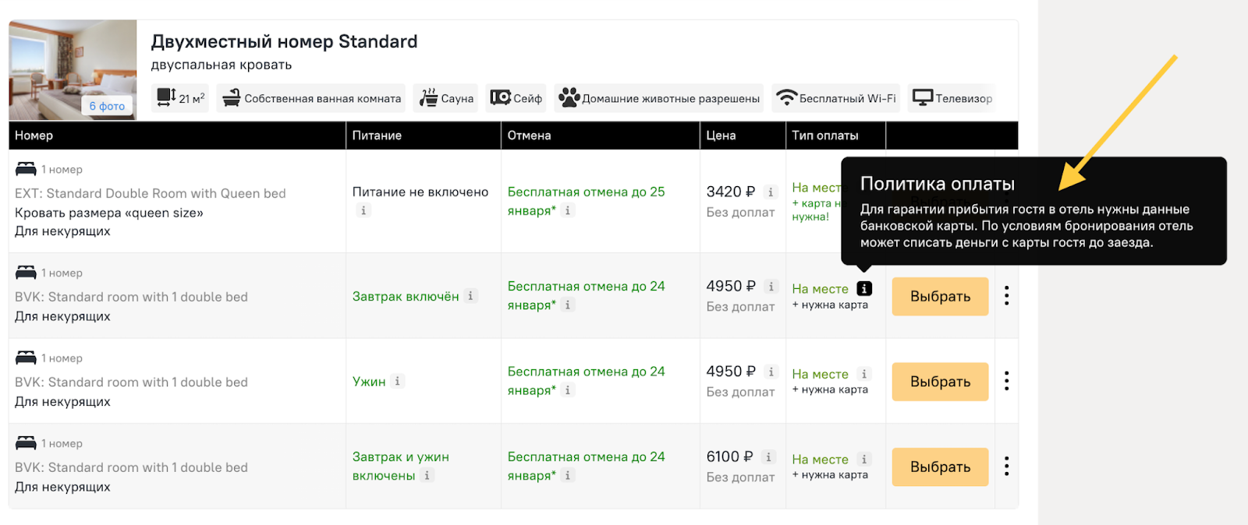Click bed icon in EXT Standard Double row
1248x525 pixels.
pos(26,168)
